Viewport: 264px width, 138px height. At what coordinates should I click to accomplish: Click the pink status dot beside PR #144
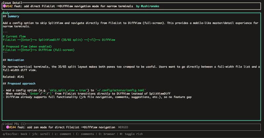click(x=8, y=127)
